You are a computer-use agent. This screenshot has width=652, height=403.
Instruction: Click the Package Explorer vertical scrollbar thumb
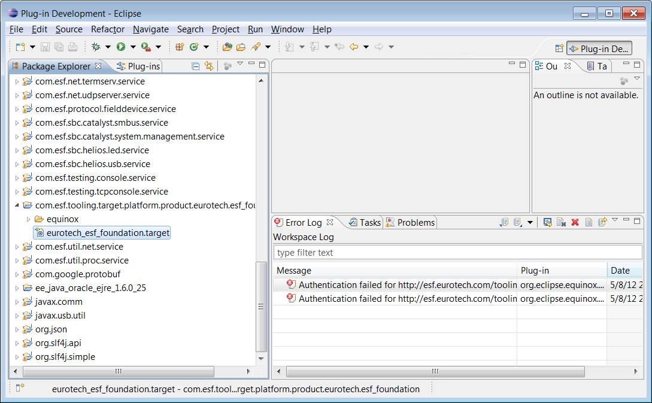coord(261,307)
